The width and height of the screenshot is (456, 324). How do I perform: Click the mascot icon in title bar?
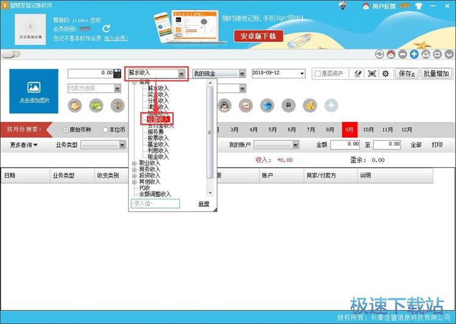coord(342,5)
